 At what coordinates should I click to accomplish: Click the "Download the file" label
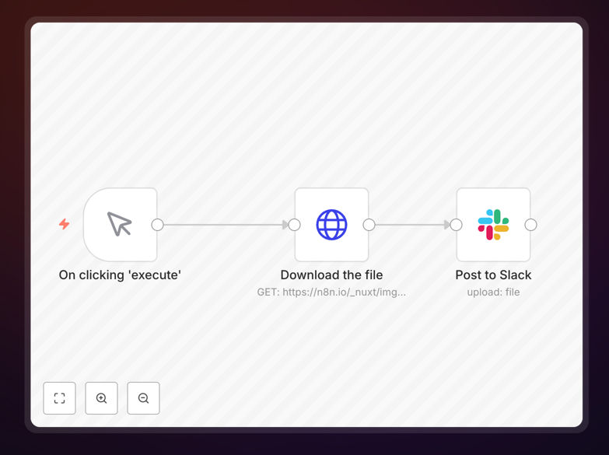tap(331, 275)
